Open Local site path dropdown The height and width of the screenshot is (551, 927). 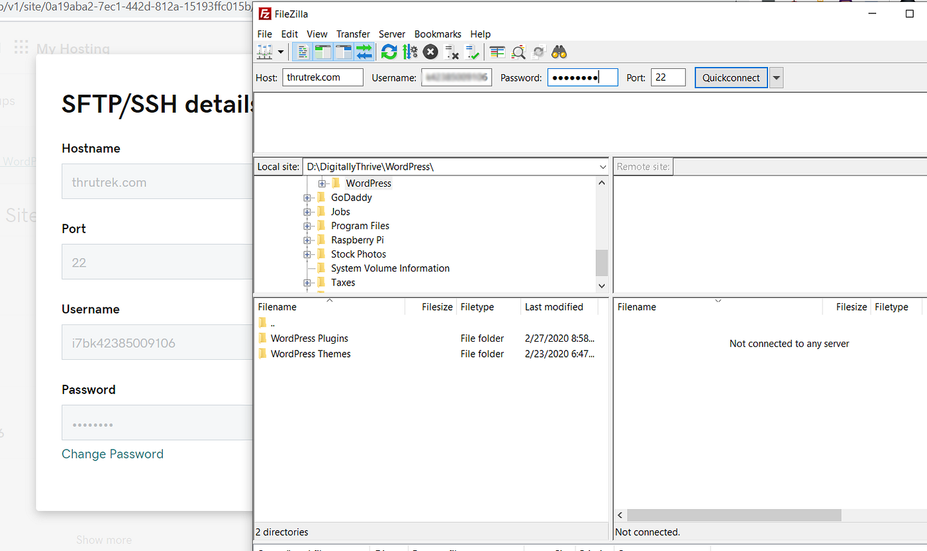(602, 167)
